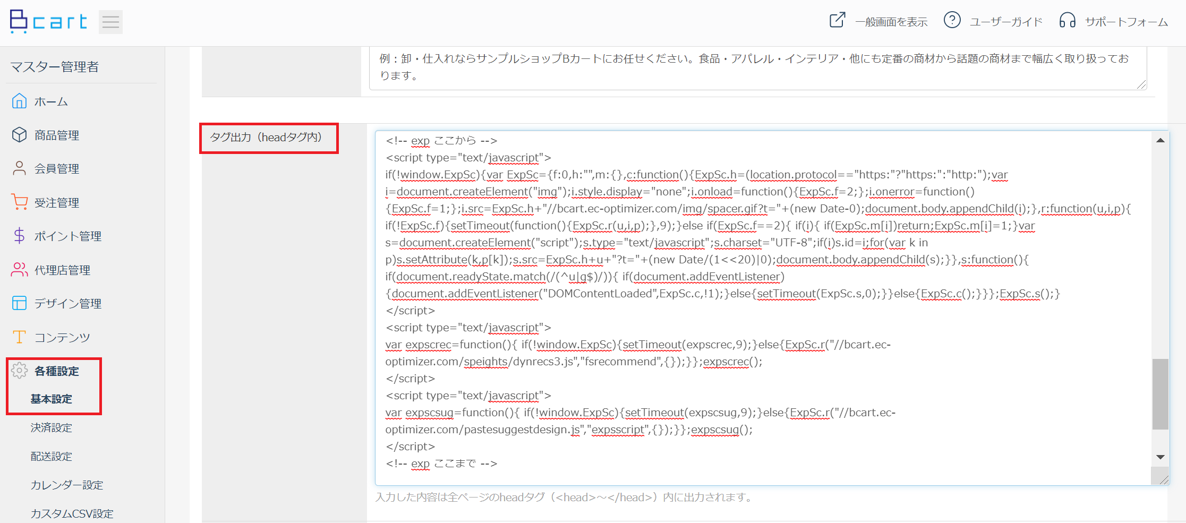Select 決済設定 submenu item
Screen dimensions: 1186x523
pos(51,427)
